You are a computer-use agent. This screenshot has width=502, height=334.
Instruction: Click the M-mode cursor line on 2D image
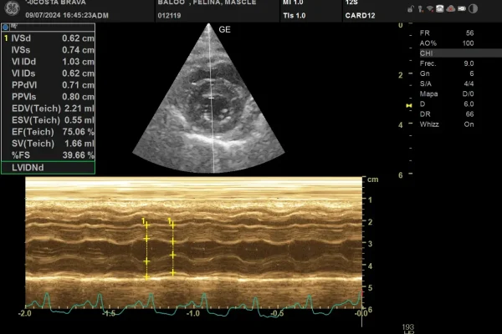[213, 125]
